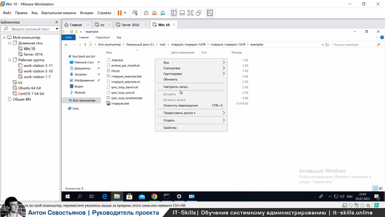Screen dimensions: 385x217
Task: Focus the library search text field
Action: [30, 29]
